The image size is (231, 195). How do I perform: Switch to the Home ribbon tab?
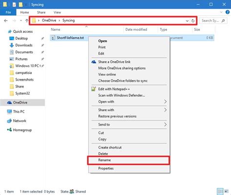pos(24,12)
